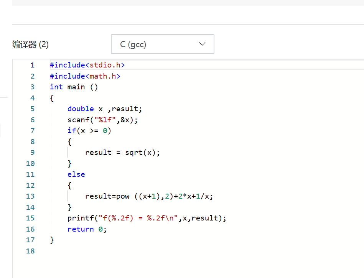
Task: Click code line #include<stdio.h>
Action: 87,65
